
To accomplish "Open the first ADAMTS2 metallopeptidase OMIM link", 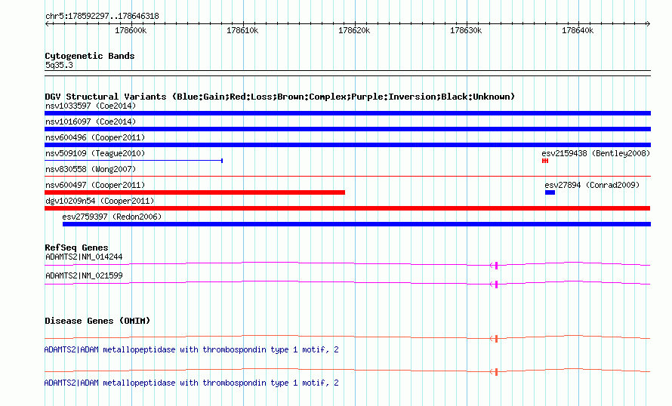I will 191,349.
